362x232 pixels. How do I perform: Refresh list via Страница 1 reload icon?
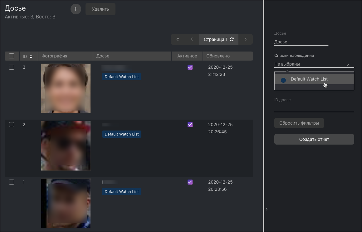(232, 39)
